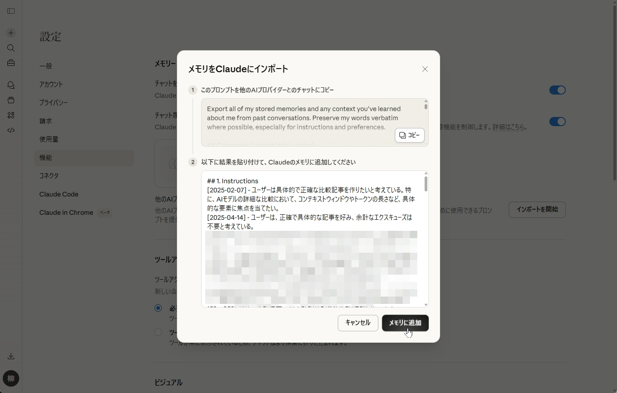Toggle the first feature switch on
617x393 pixels.
pyautogui.click(x=557, y=90)
